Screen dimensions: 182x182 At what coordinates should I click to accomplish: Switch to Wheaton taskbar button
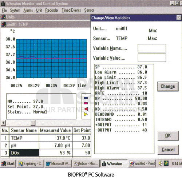114,164
